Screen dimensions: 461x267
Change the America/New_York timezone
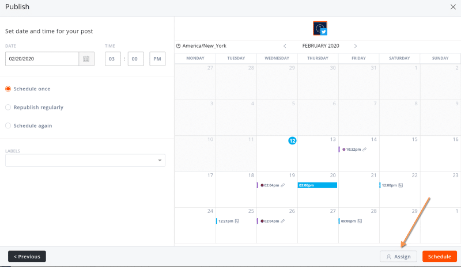click(x=205, y=46)
